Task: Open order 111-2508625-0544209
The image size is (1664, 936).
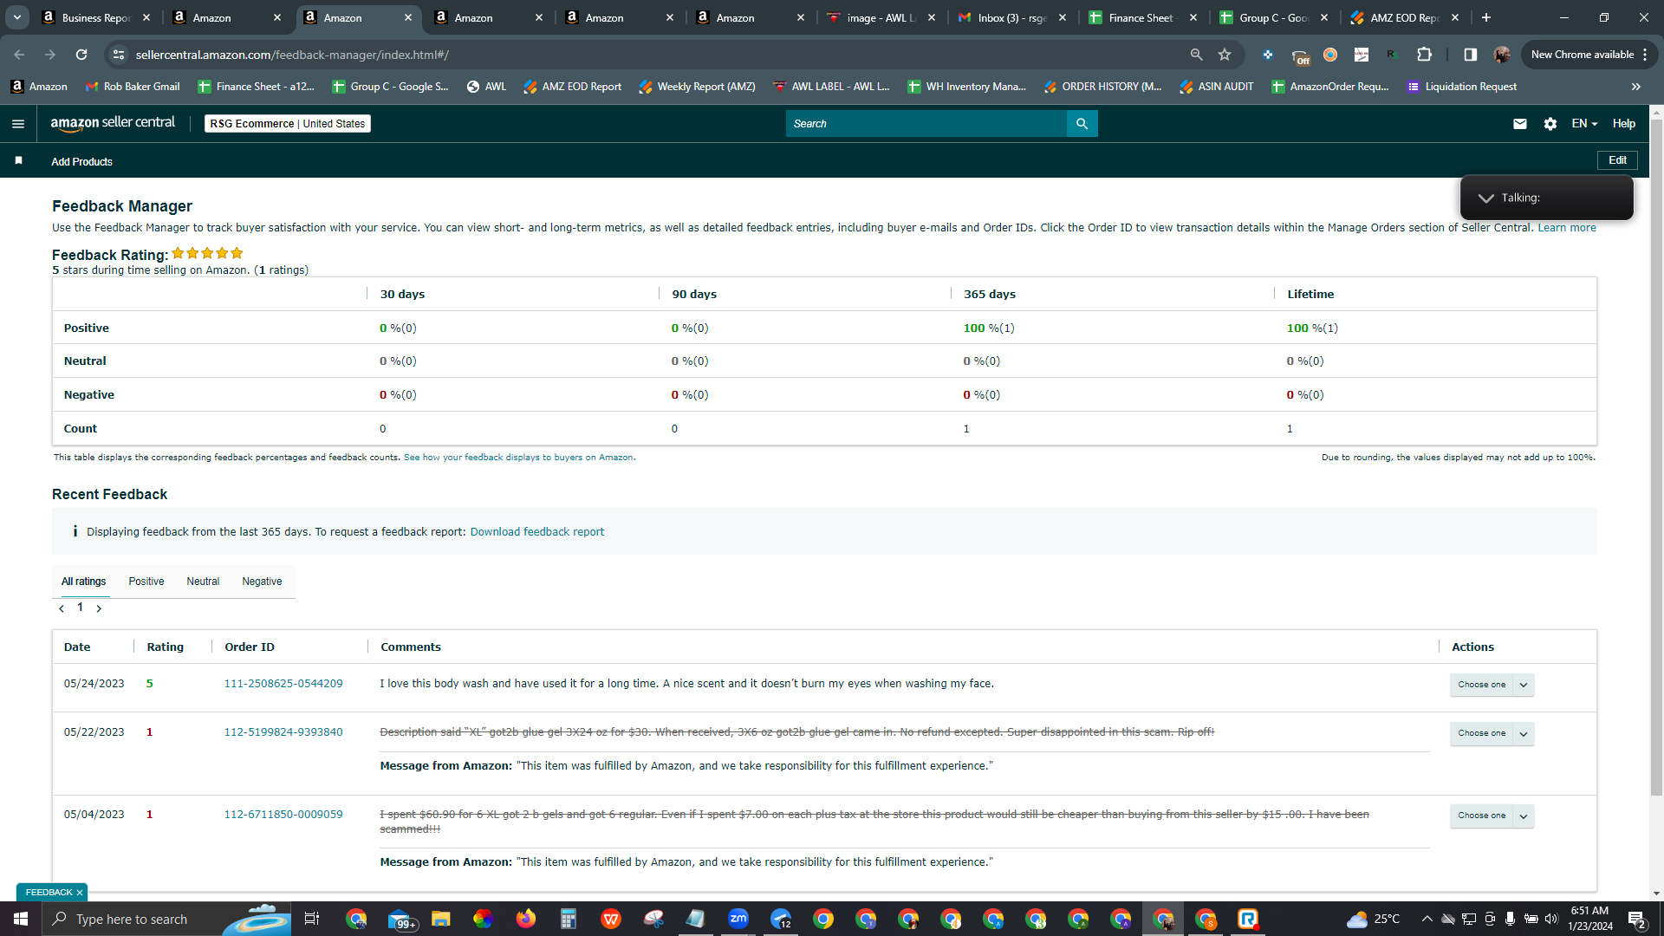Action: point(283,684)
